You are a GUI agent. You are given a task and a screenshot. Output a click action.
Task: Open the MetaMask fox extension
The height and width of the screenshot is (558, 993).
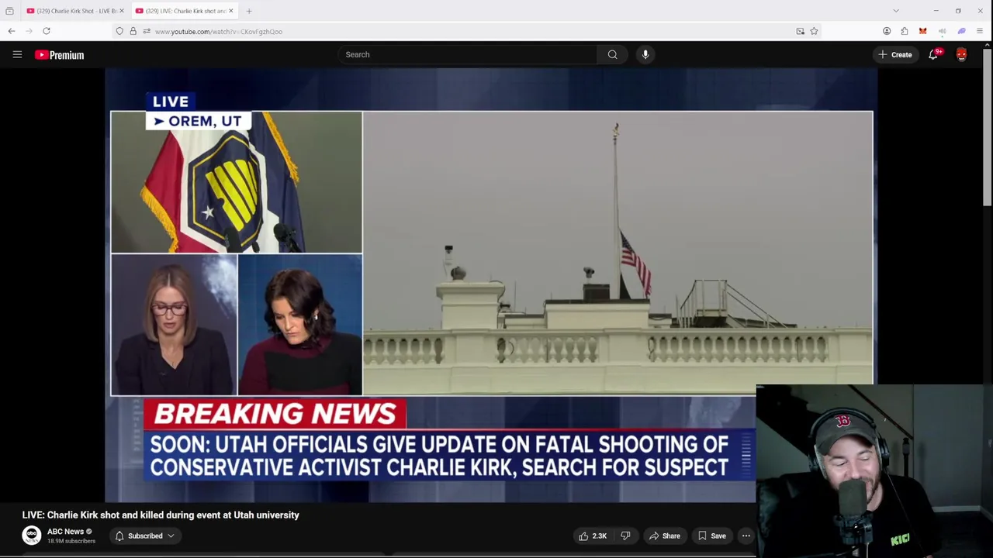[x=922, y=31]
